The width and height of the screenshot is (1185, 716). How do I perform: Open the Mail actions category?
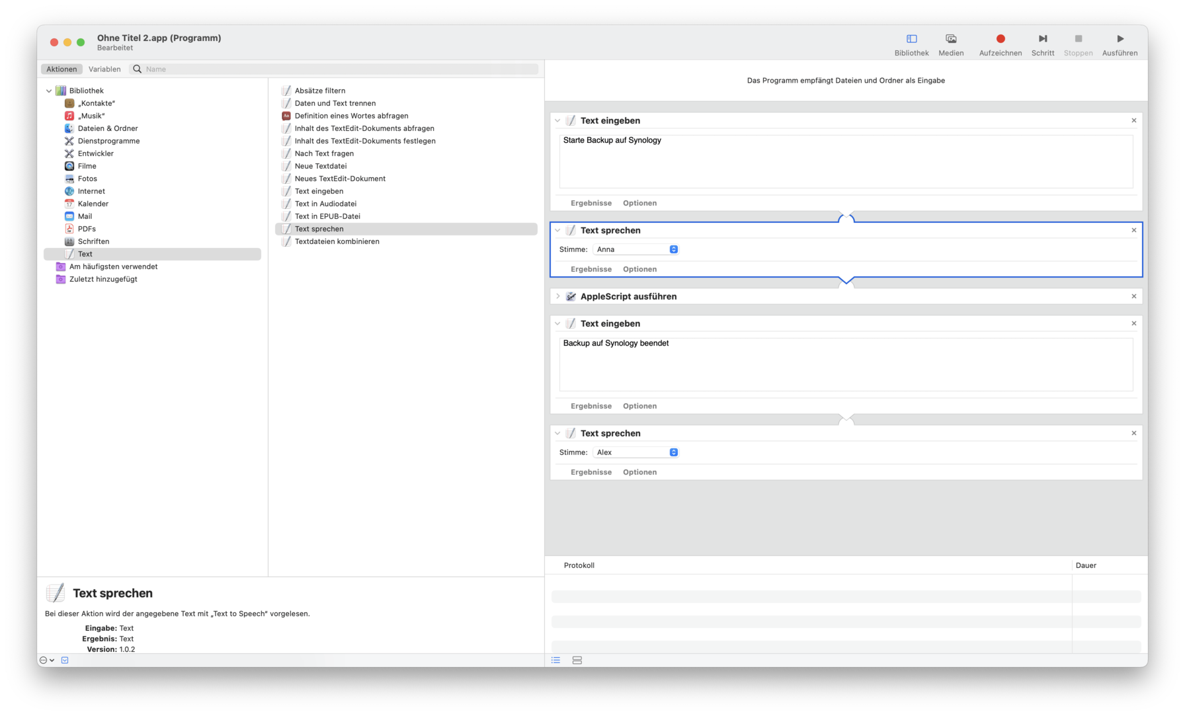(x=85, y=216)
